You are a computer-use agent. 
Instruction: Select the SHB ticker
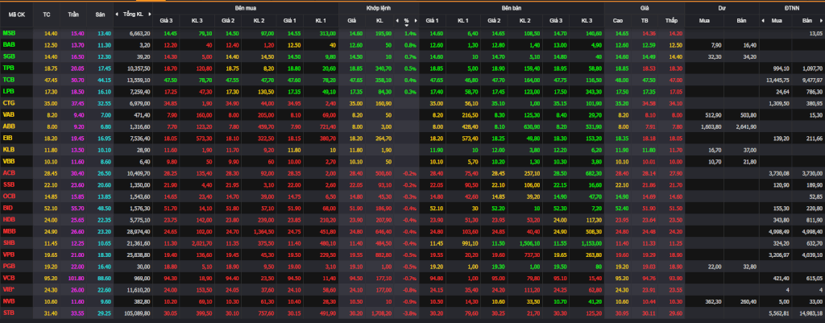[9, 242]
